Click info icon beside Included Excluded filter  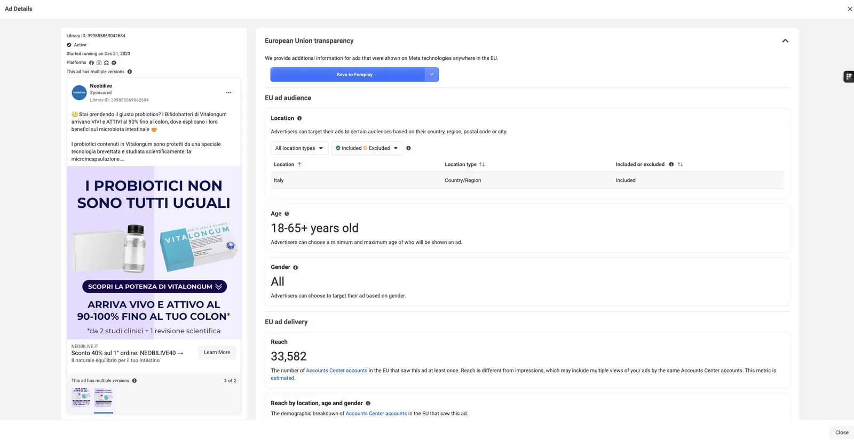pyautogui.click(x=408, y=148)
